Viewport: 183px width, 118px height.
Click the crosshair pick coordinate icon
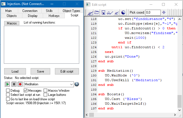pyautogui.click(x=164, y=12)
